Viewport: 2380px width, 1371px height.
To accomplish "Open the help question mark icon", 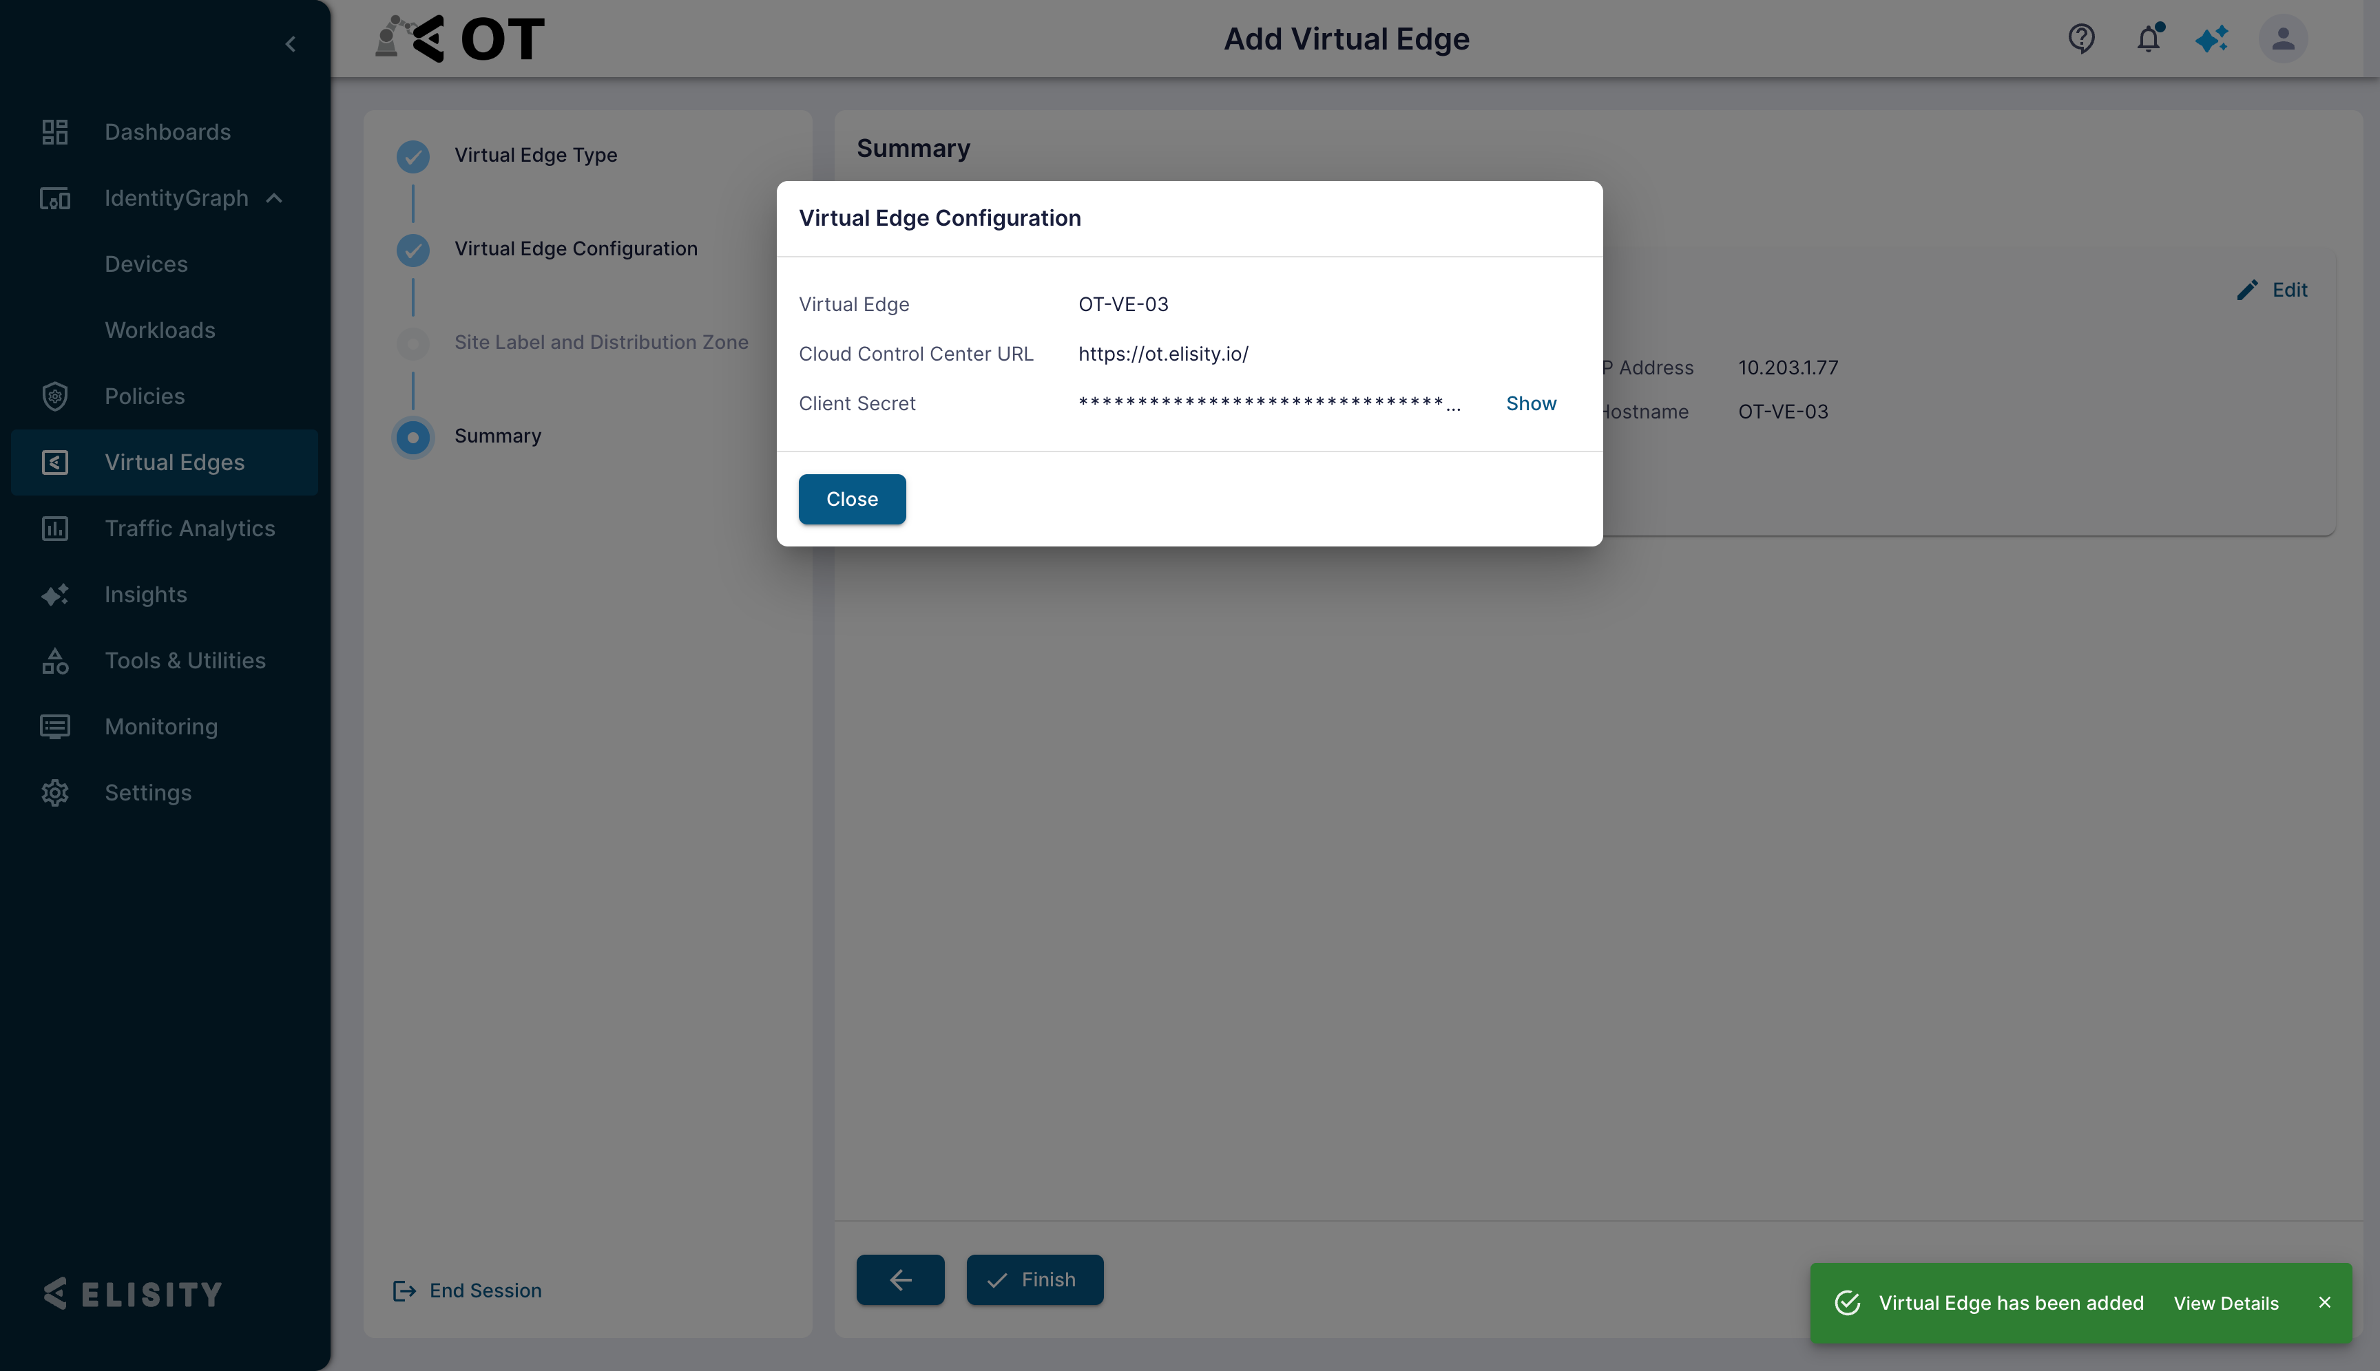I will point(2081,39).
